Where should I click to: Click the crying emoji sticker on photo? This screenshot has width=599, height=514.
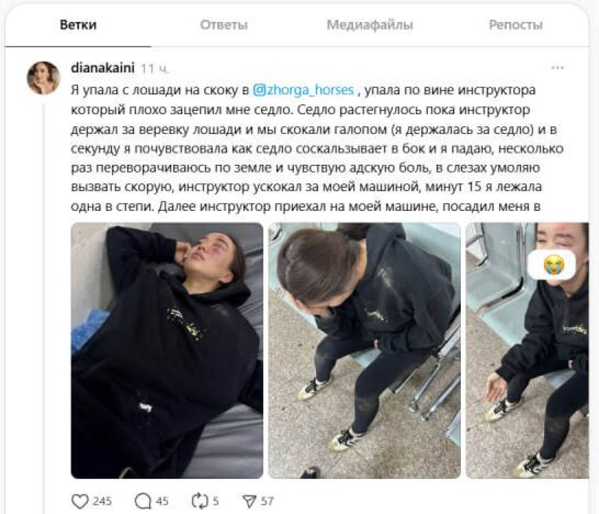click(555, 263)
